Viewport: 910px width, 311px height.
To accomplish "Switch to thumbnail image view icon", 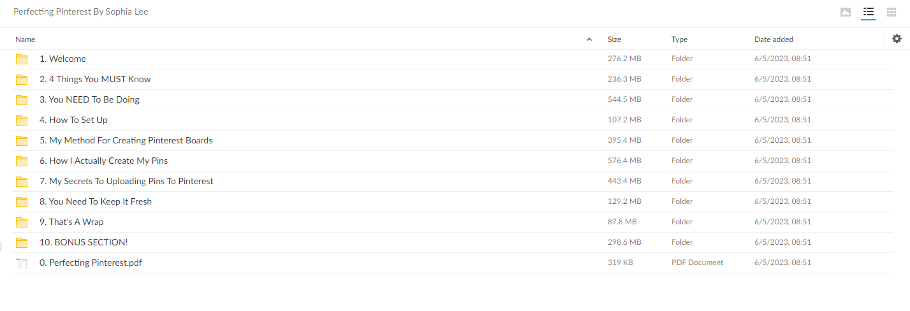I will (846, 12).
